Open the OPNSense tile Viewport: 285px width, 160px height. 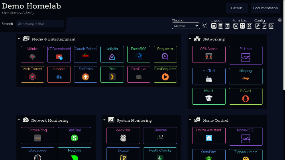(209, 54)
